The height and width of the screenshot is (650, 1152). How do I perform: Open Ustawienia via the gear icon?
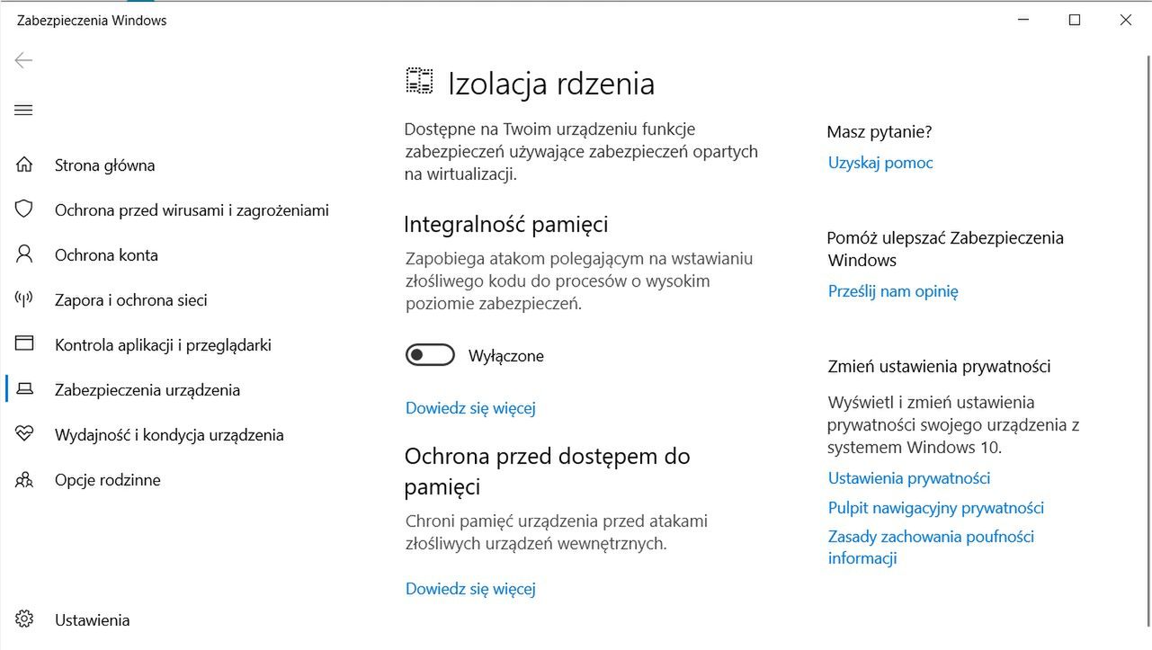click(x=24, y=619)
